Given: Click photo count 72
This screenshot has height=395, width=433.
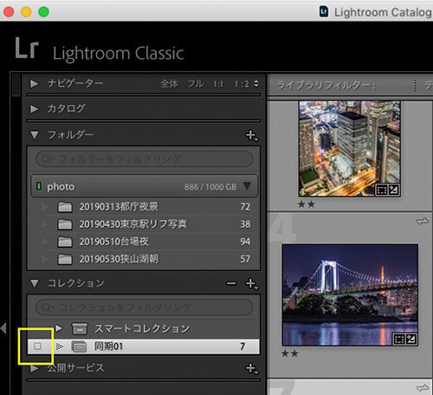Looking at the screenshot, I should [245, 207].
